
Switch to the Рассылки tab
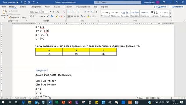coord(68,7)
